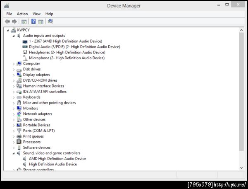Expand the Computer node
Image resolution: width=248 pixels, height=189 pixels.
[14, 64]
